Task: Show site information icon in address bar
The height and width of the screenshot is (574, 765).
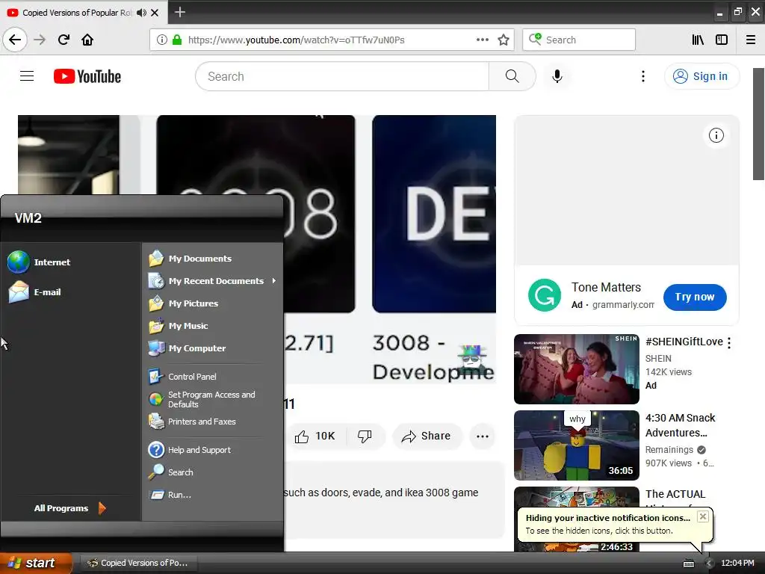Action: [x=162, y=40]
